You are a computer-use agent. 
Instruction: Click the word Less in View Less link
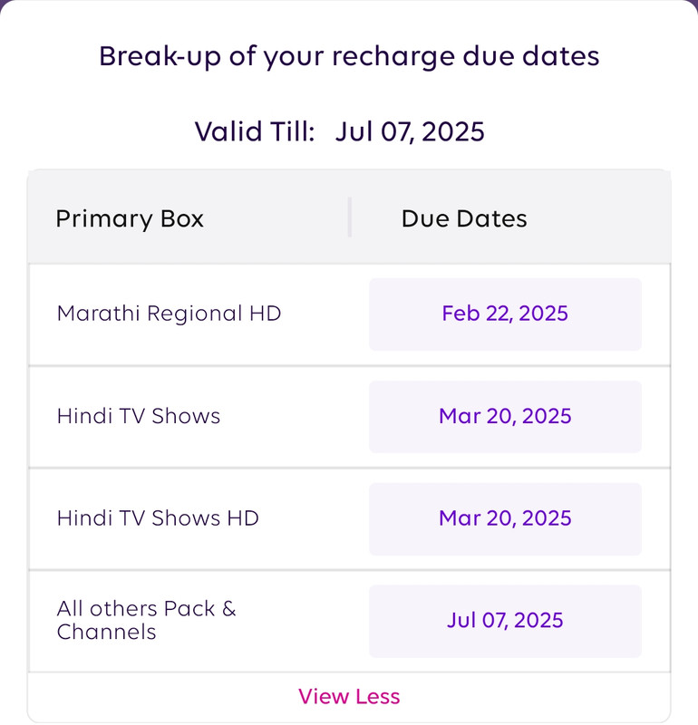point(377,696)
